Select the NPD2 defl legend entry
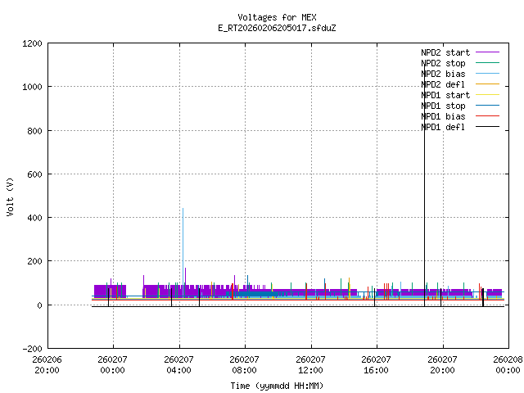This screenshot has height=393, width=524. point(444,84)
